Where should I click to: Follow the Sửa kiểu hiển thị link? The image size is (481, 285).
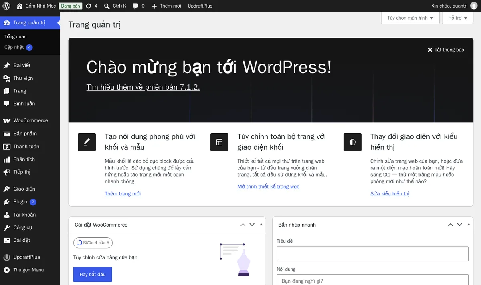[x=390, y=194]
